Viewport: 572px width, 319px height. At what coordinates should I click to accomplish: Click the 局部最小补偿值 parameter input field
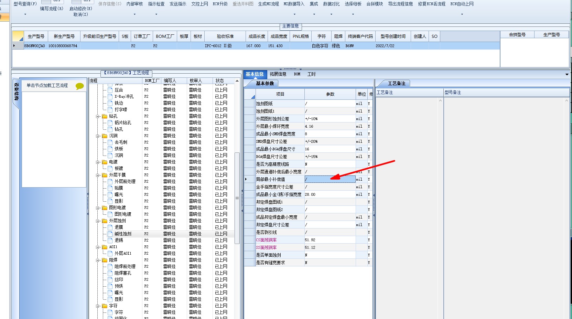point(330,179)
